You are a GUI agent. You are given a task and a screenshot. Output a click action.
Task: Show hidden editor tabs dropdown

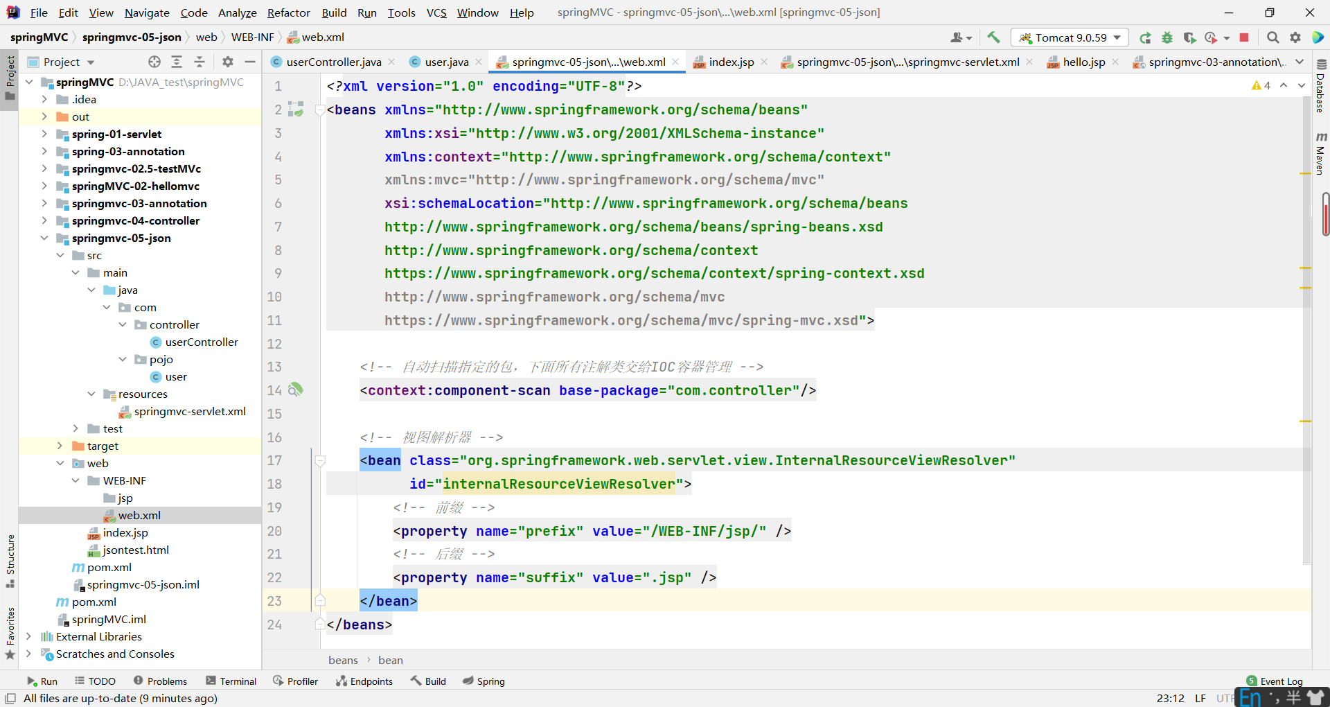[1300, 62]
